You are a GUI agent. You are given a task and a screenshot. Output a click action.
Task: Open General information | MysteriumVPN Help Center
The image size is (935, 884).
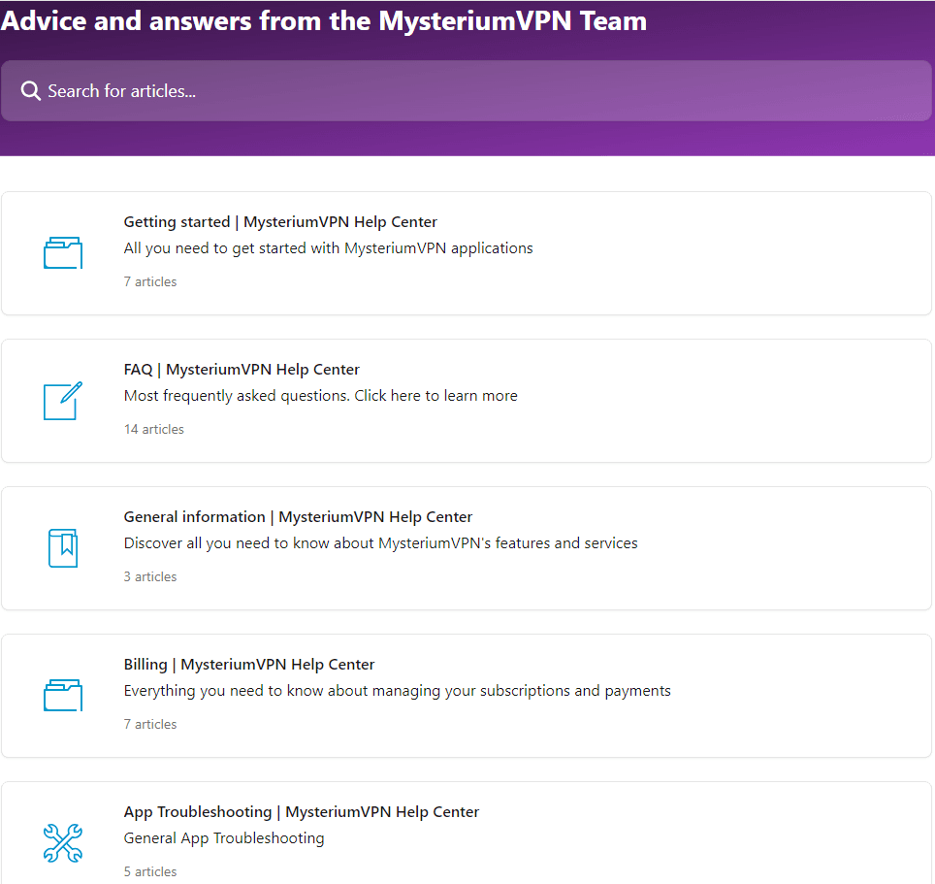(298, 516)
